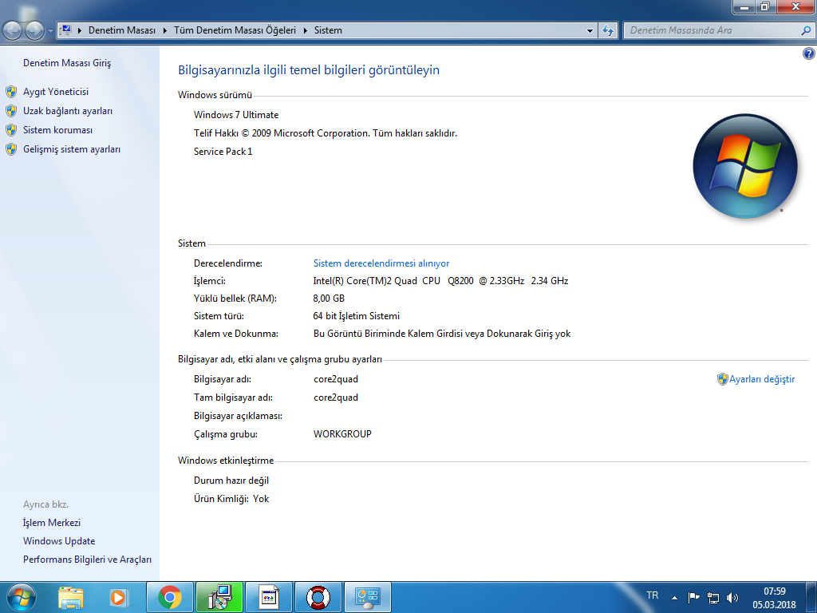Click Ayarları değiştir link
This screenshot has width=817, height=613.
point(762,379)
